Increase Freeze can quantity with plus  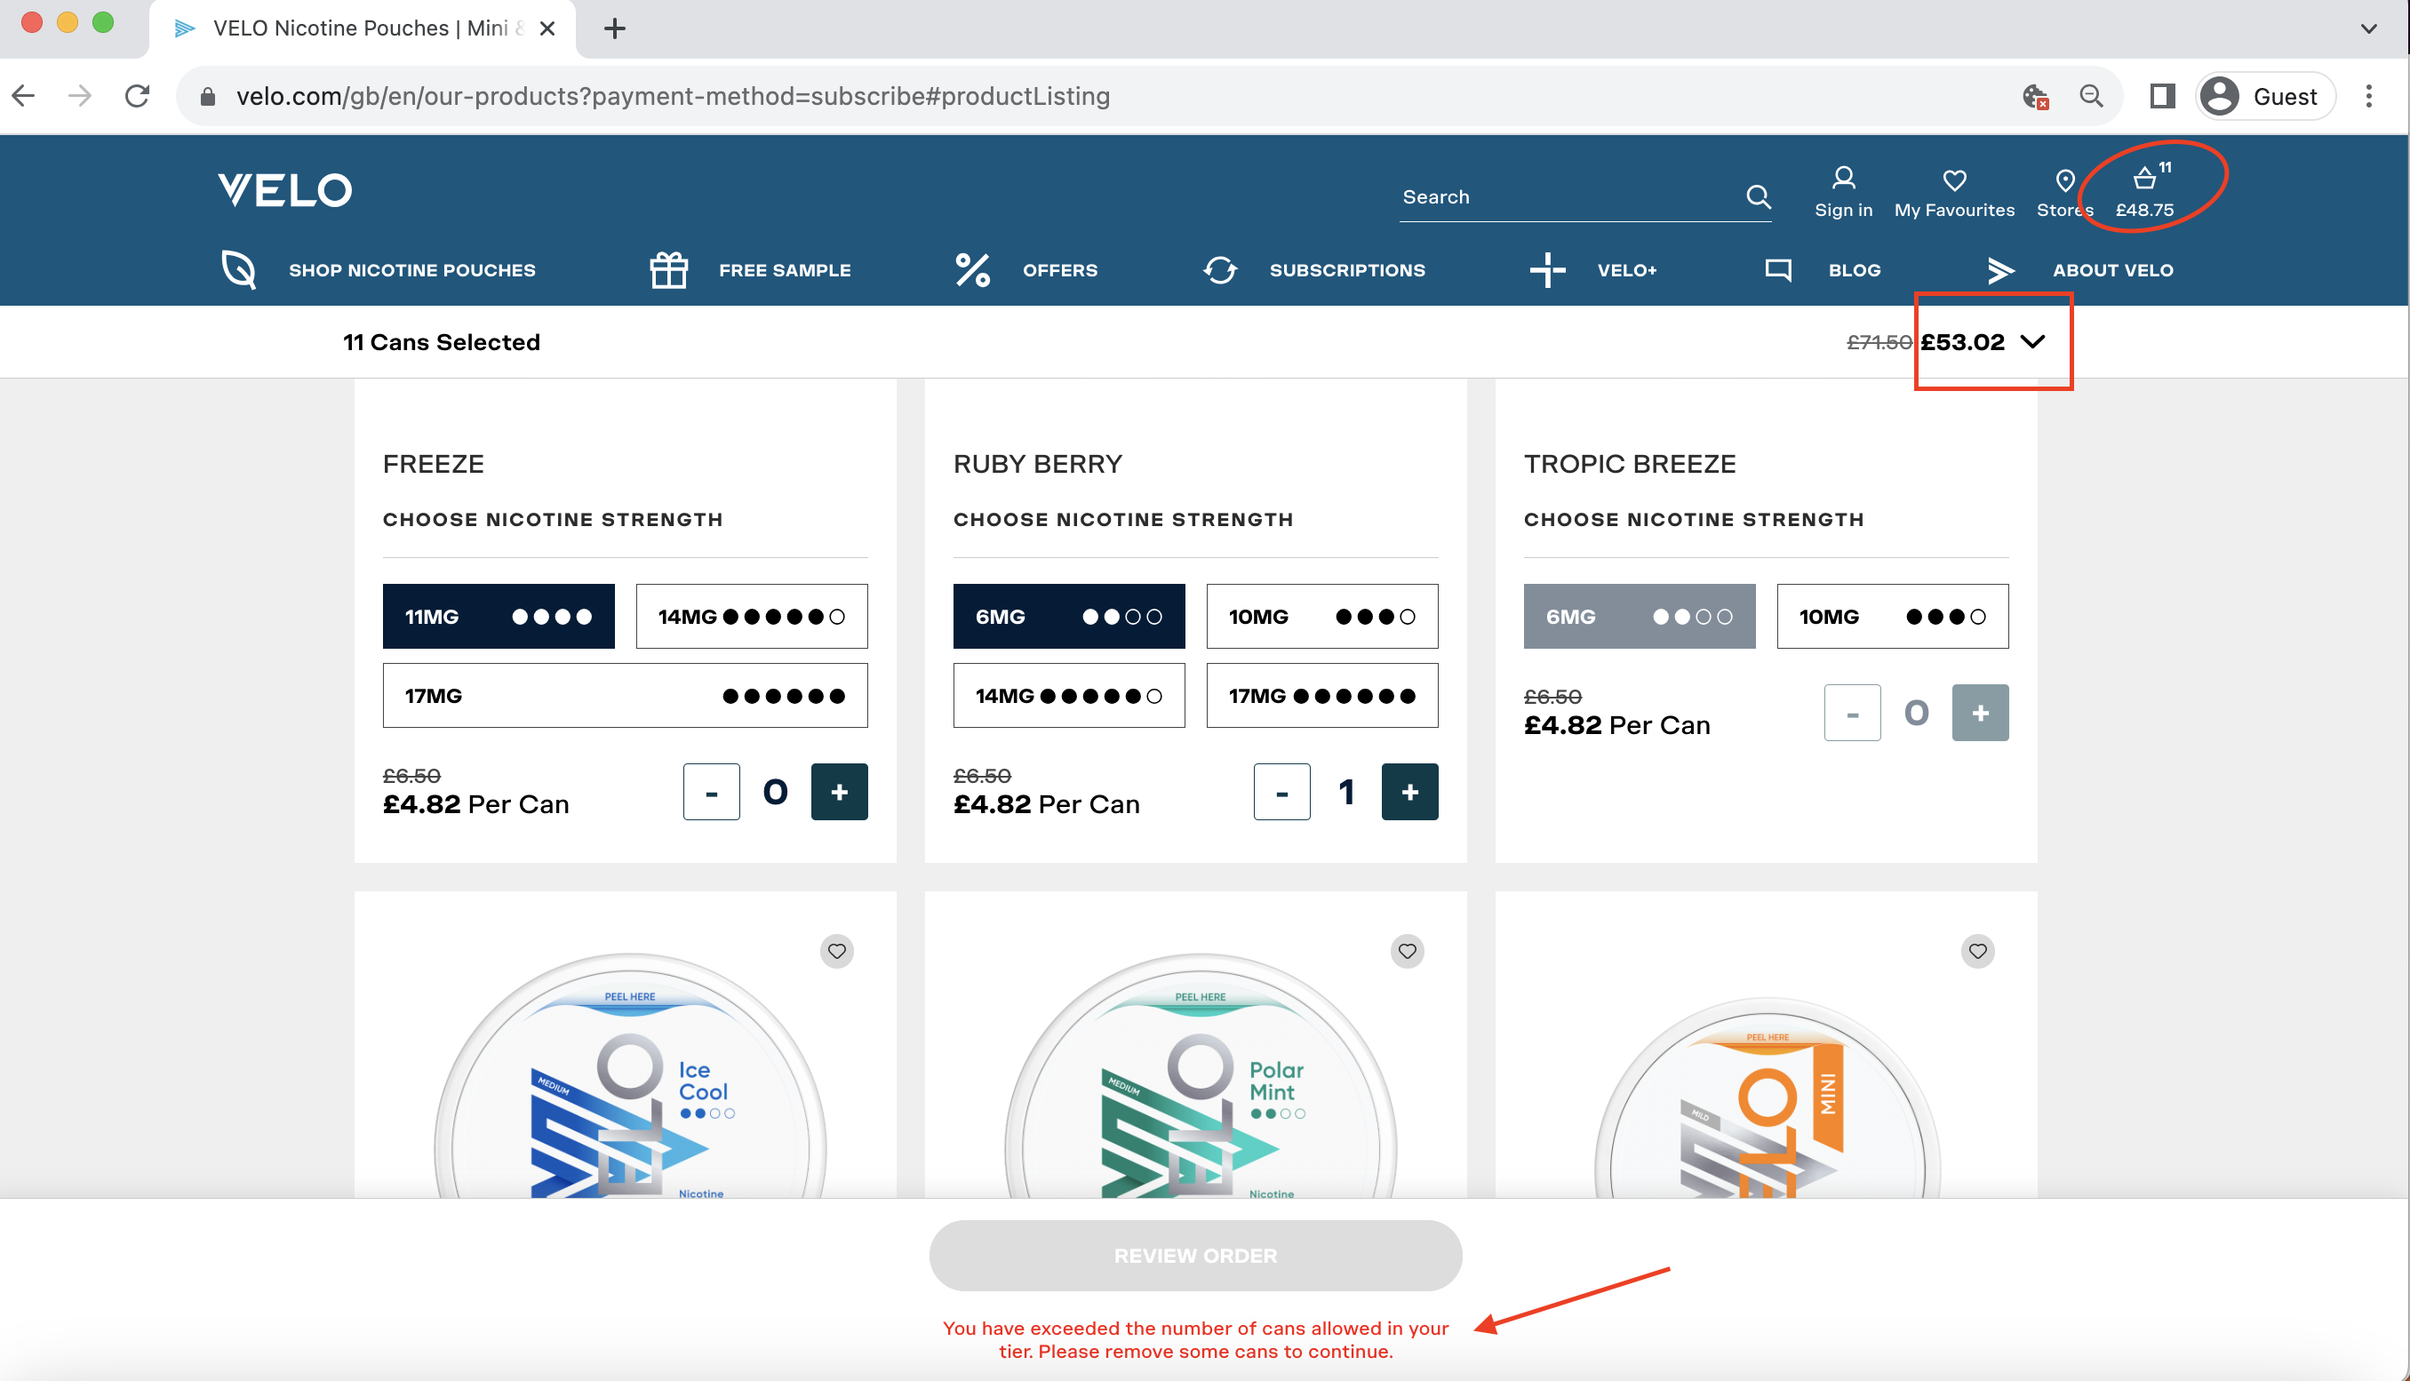(x=838, y=792)
